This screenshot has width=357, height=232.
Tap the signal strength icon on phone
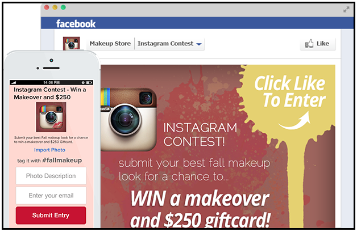point(14,82)
